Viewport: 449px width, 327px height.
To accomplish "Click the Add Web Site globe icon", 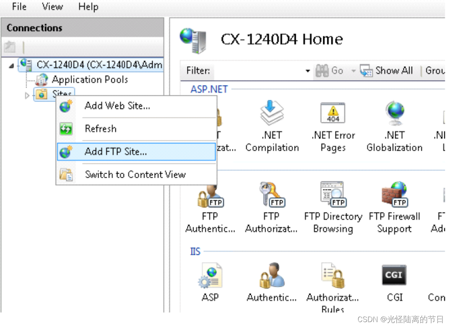I will [66, 106].
